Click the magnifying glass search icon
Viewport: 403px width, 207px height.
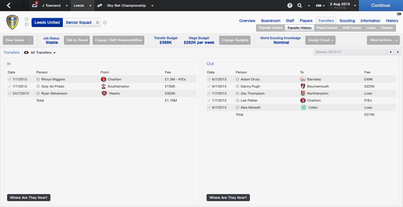click(x=299, y=6)
